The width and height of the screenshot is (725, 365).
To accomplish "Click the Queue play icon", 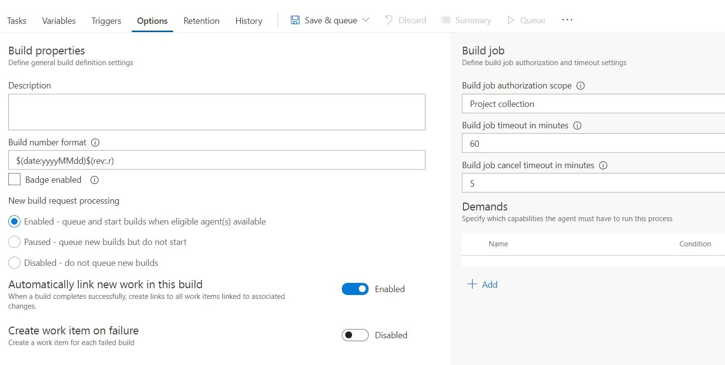I will point(511,20).
